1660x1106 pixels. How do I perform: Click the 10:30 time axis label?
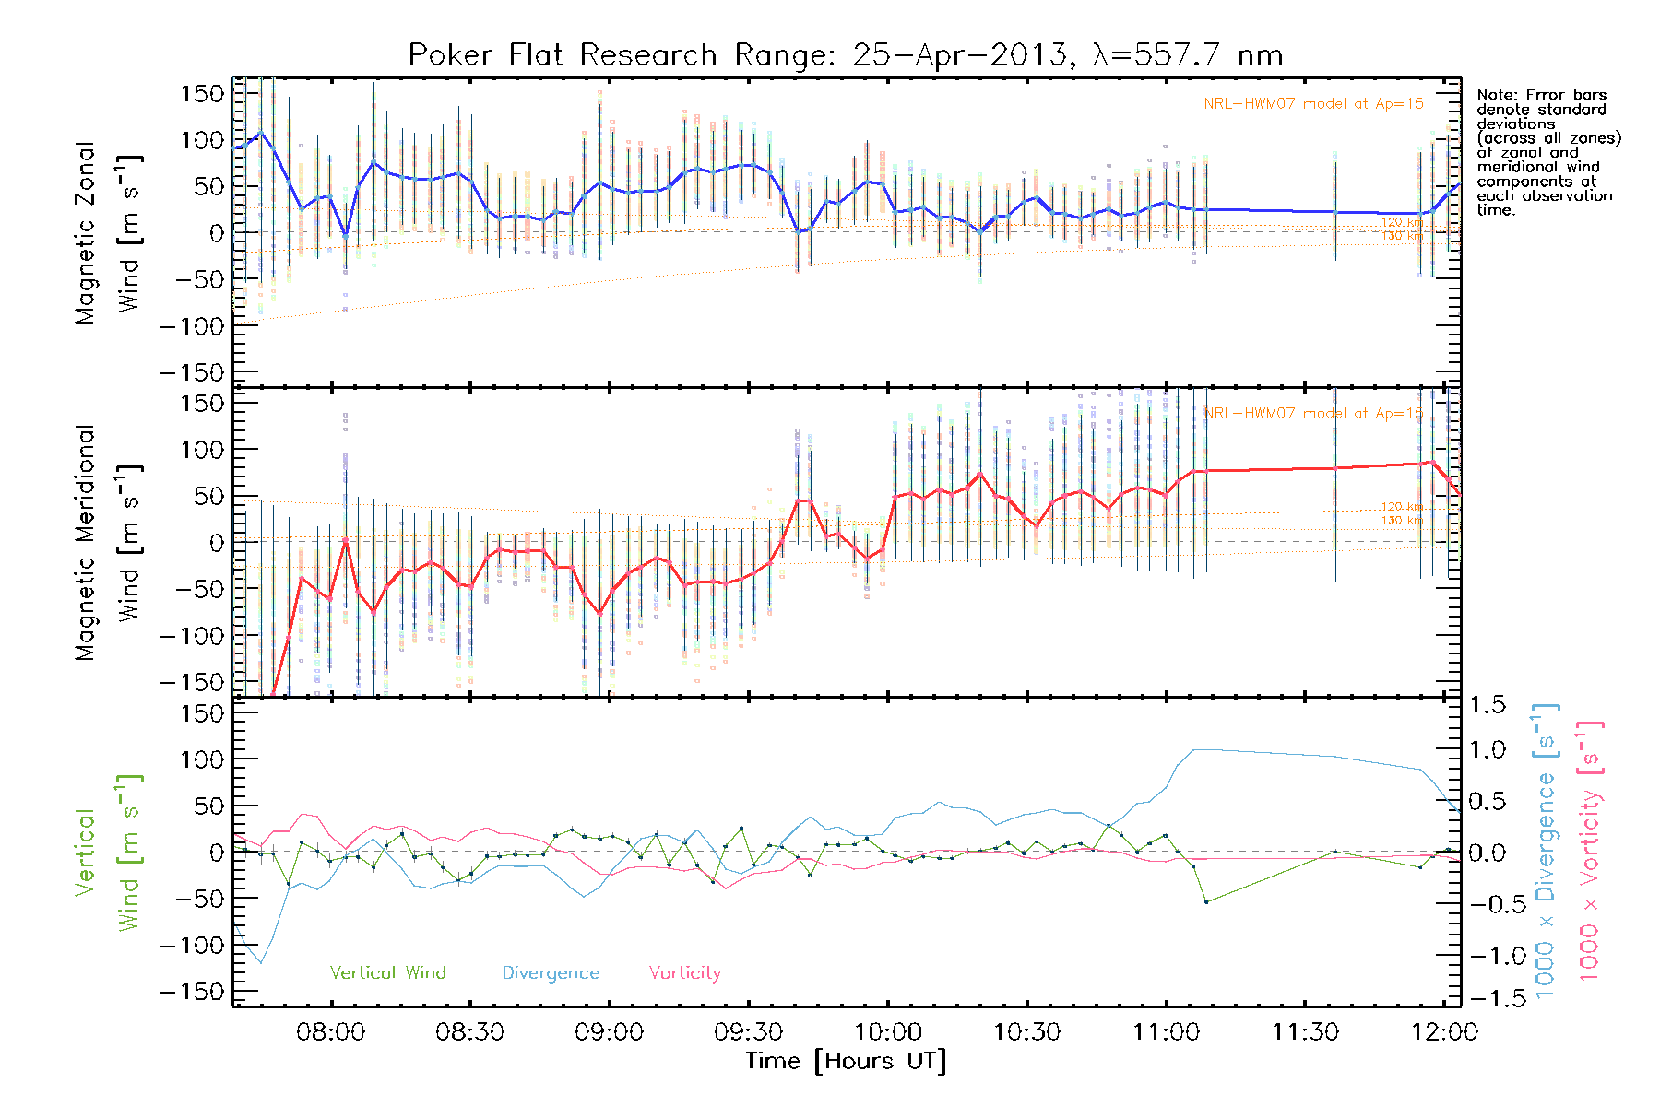[x=1026, y=1031]
